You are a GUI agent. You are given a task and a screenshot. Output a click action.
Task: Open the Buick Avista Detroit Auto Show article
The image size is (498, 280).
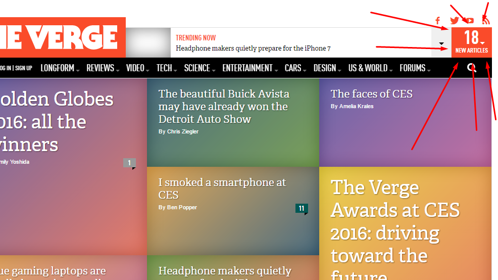[x=224, y=107]
